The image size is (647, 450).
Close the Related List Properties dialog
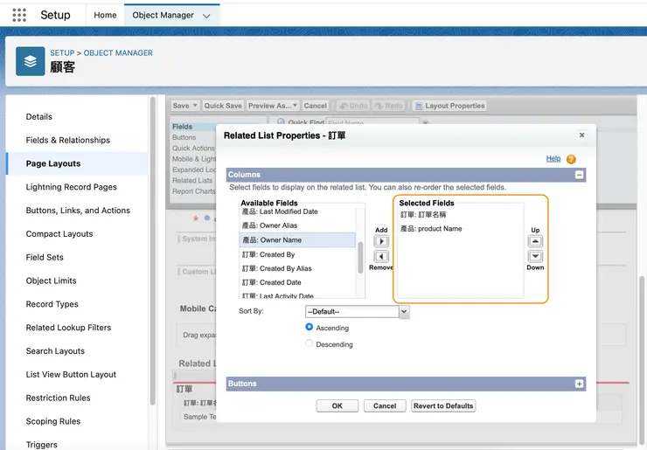coord(581,135)
